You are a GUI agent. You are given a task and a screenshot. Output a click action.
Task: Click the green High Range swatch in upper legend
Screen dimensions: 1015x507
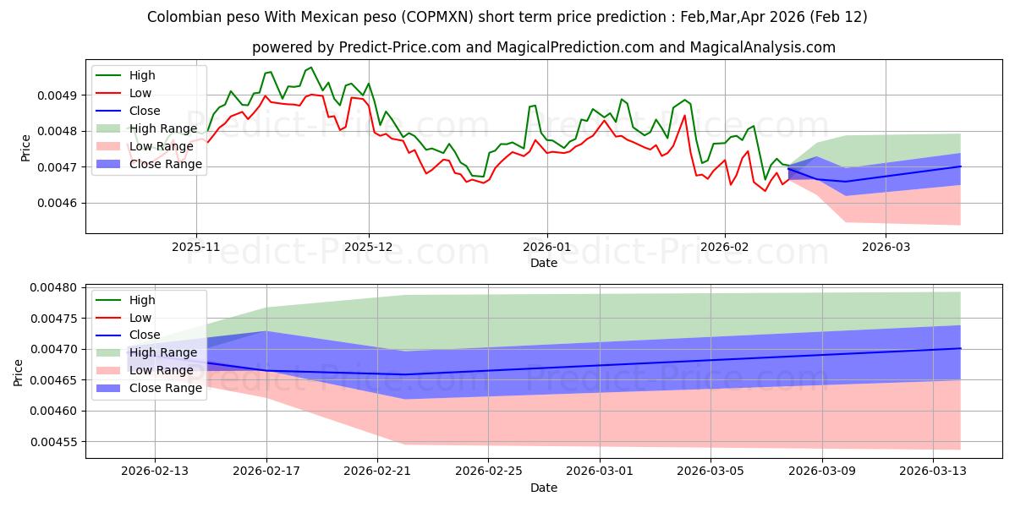[110, 128]
